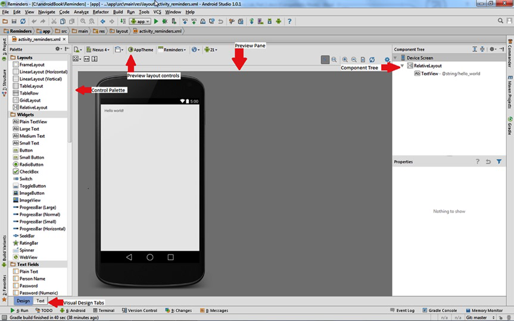Image resolution: width=514 pixels, height=321 pixels.
Task: Select SeekBar widget in the palette
Action: (x=27, y=236)
